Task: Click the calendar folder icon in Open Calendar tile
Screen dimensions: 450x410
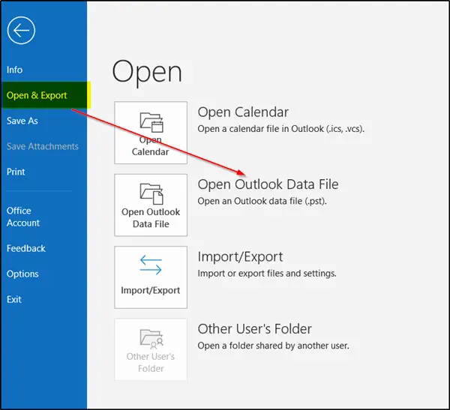Action: coord(151,122)
